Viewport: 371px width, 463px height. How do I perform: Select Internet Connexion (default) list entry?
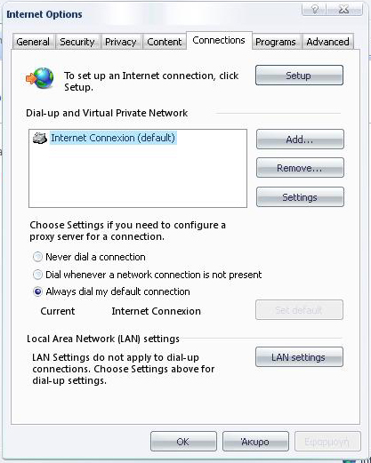coord(113,138)
